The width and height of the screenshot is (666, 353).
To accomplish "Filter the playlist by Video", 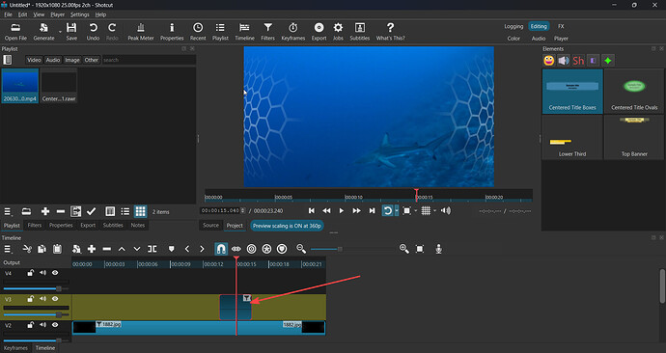I will [x=34, y=60].
